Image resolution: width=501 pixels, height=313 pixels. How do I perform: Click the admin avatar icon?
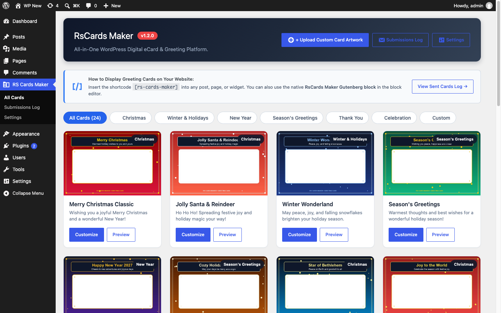coord(489,6)
